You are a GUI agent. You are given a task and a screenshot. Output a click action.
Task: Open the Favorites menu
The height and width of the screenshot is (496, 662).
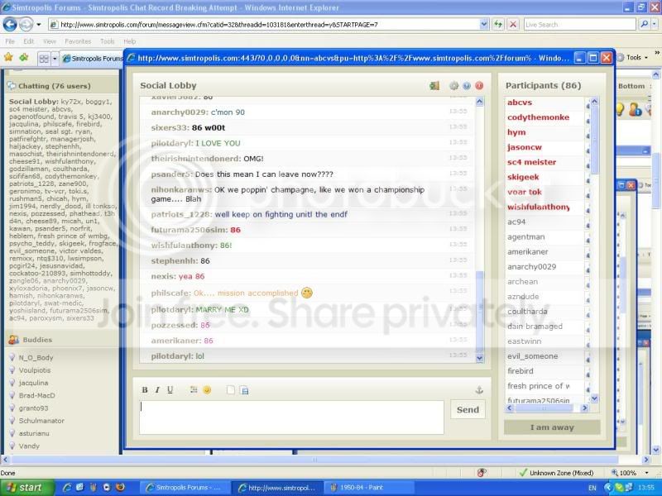click(x=78, y=41)
